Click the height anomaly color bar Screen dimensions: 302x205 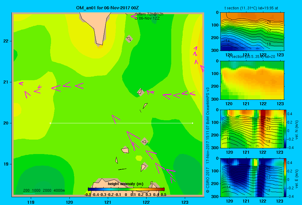tap(126, 189)
